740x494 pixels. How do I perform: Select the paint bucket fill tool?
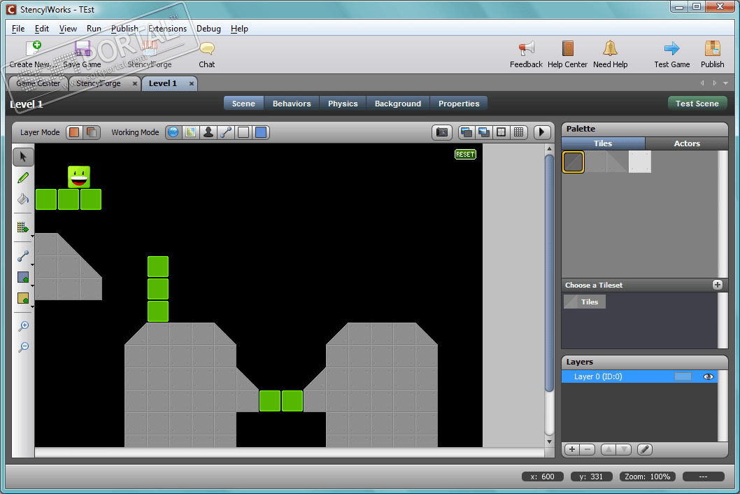(23, 199)
